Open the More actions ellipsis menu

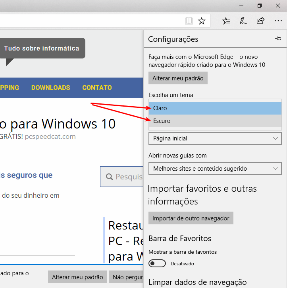click(278, 21)
